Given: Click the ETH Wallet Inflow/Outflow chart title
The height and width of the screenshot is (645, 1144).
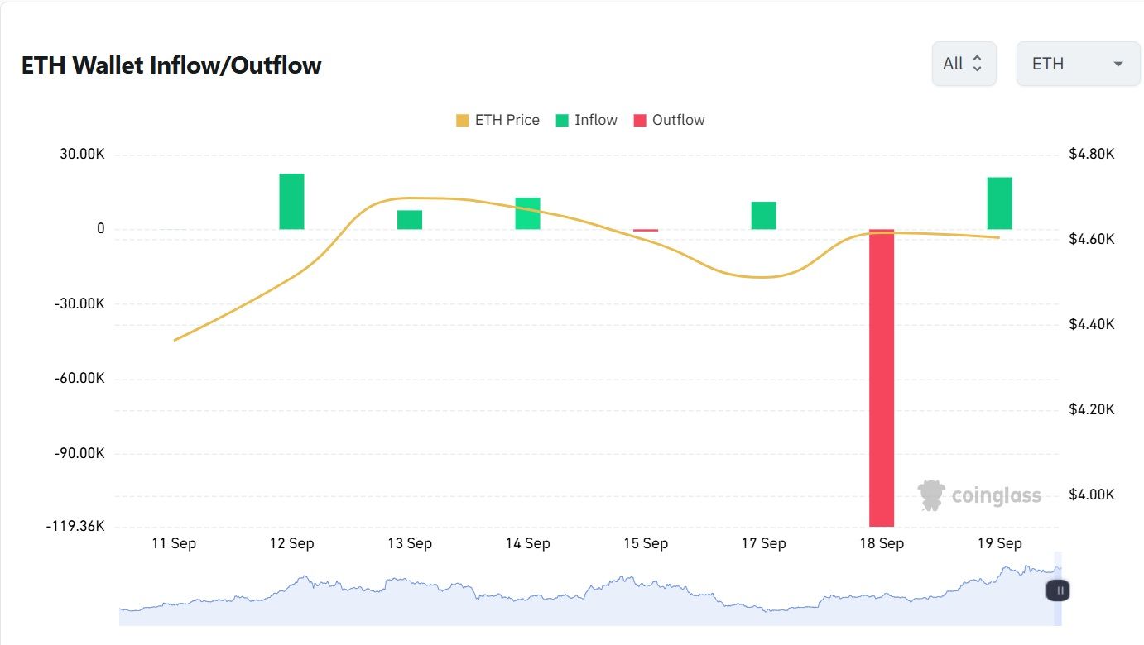Looking at the screenshot, I should pos(171,64).
